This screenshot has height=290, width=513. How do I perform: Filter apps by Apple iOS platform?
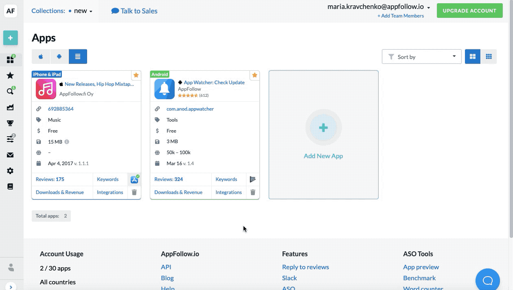41,57
